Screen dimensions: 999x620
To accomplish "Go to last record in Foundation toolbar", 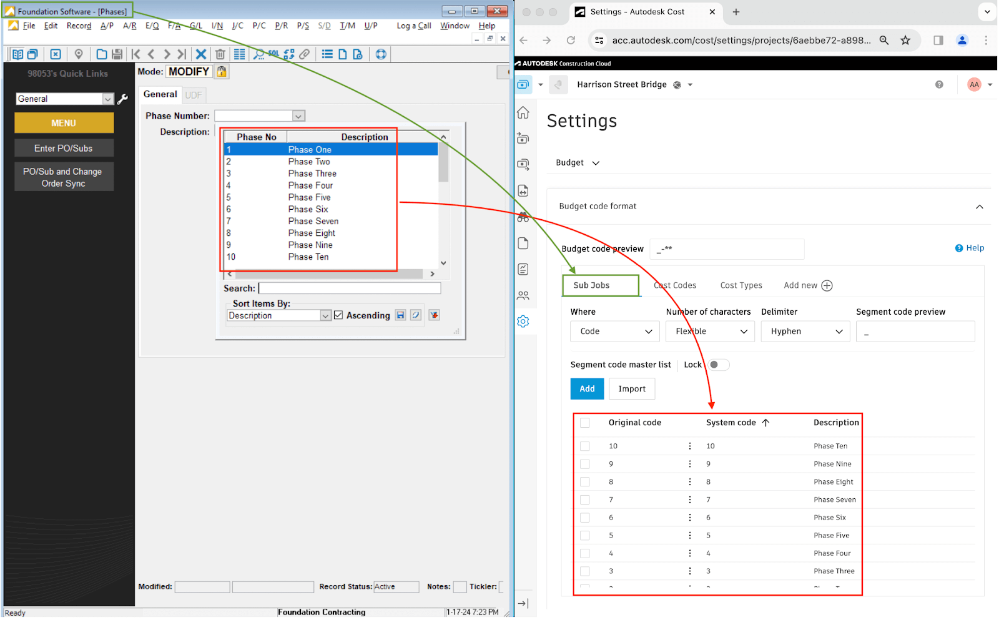I will pyautogui.click(x=182, y=54).
